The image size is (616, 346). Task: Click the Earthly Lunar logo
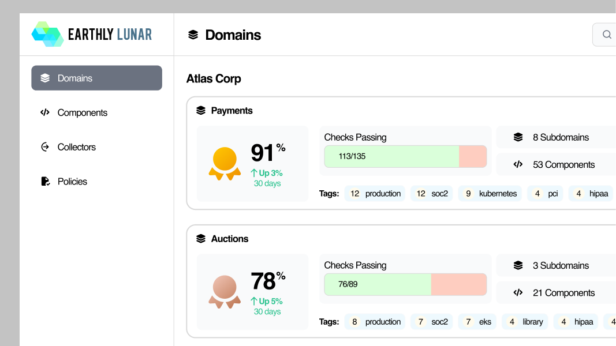pos(92,34)
